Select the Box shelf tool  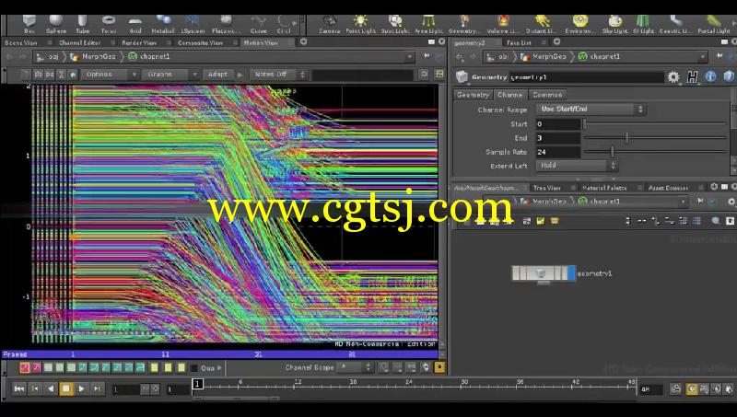[29, 24]
